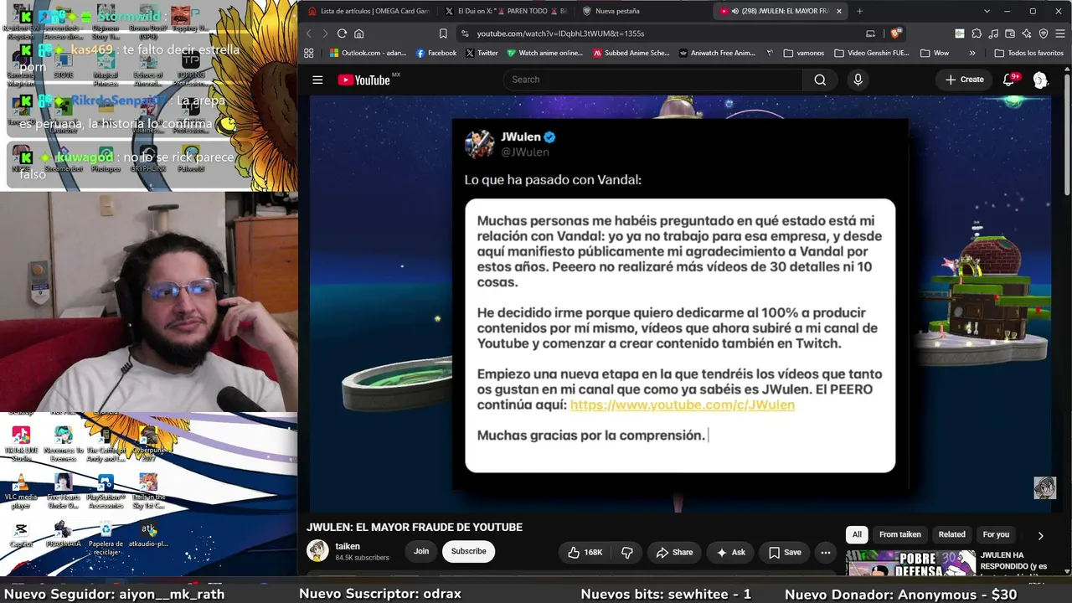This screenshot has height=603, width=1072.
Task: Select the All filter chip
Action: click(857, 534)
